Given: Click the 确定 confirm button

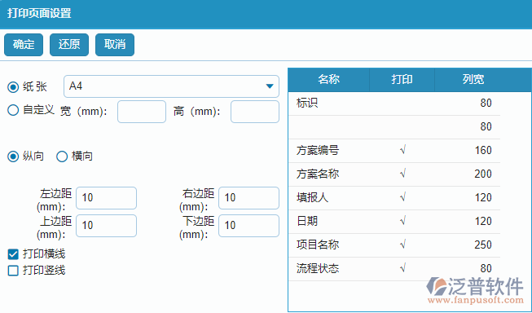Looking at the screenshot, I should click(24, 45).
